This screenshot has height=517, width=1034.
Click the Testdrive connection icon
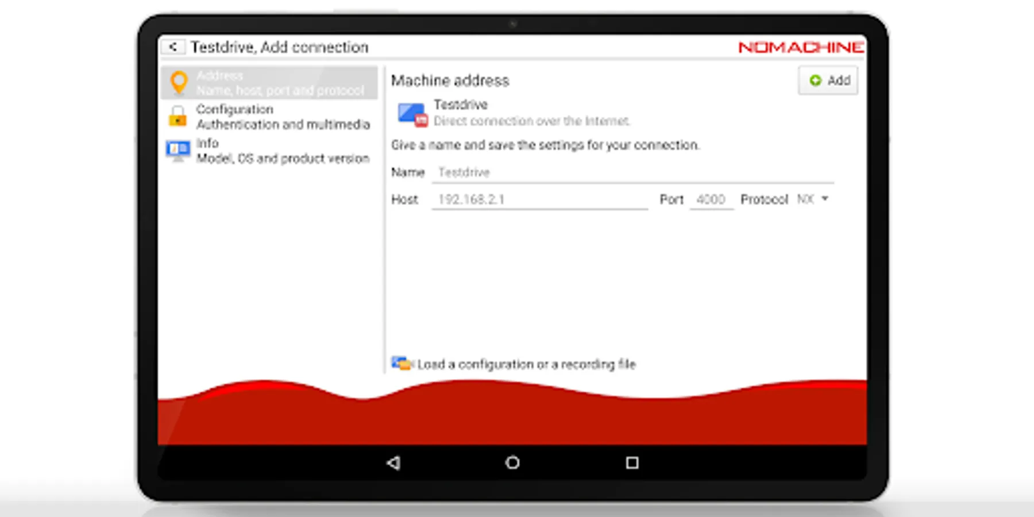412,114
